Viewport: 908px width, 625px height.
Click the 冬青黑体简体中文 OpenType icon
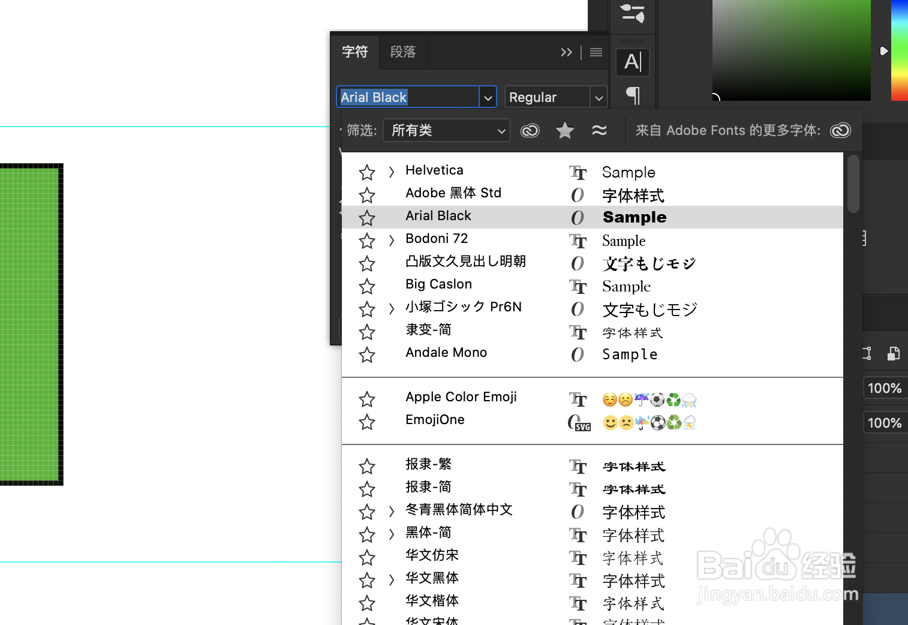(578, 512)
